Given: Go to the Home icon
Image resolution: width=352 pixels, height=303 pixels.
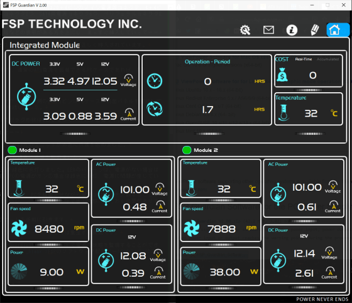Looking at the screenshot, I should (x=335, y=30).
